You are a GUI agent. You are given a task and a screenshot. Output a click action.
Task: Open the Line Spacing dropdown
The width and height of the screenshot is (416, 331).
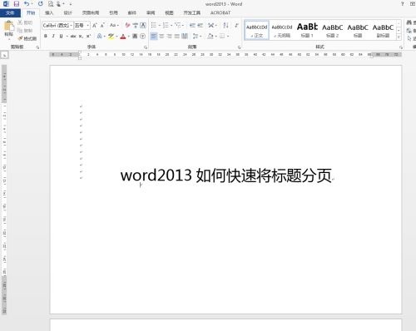click(197, 36)
